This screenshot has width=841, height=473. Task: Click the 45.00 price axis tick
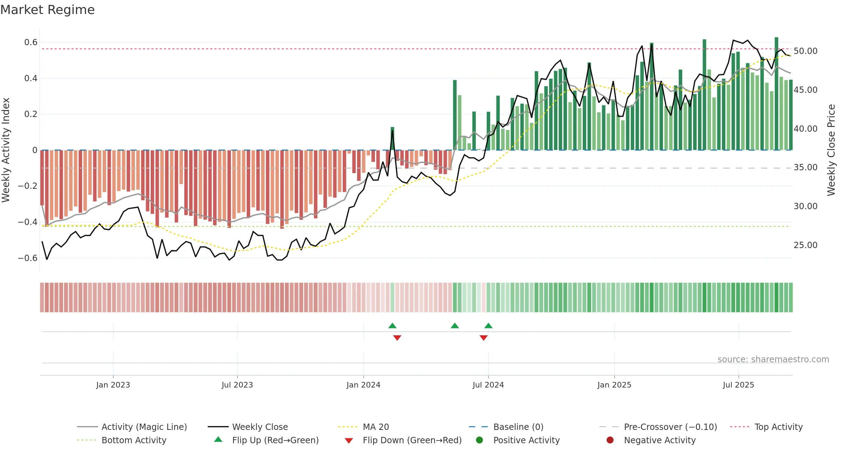click(805, 90)
